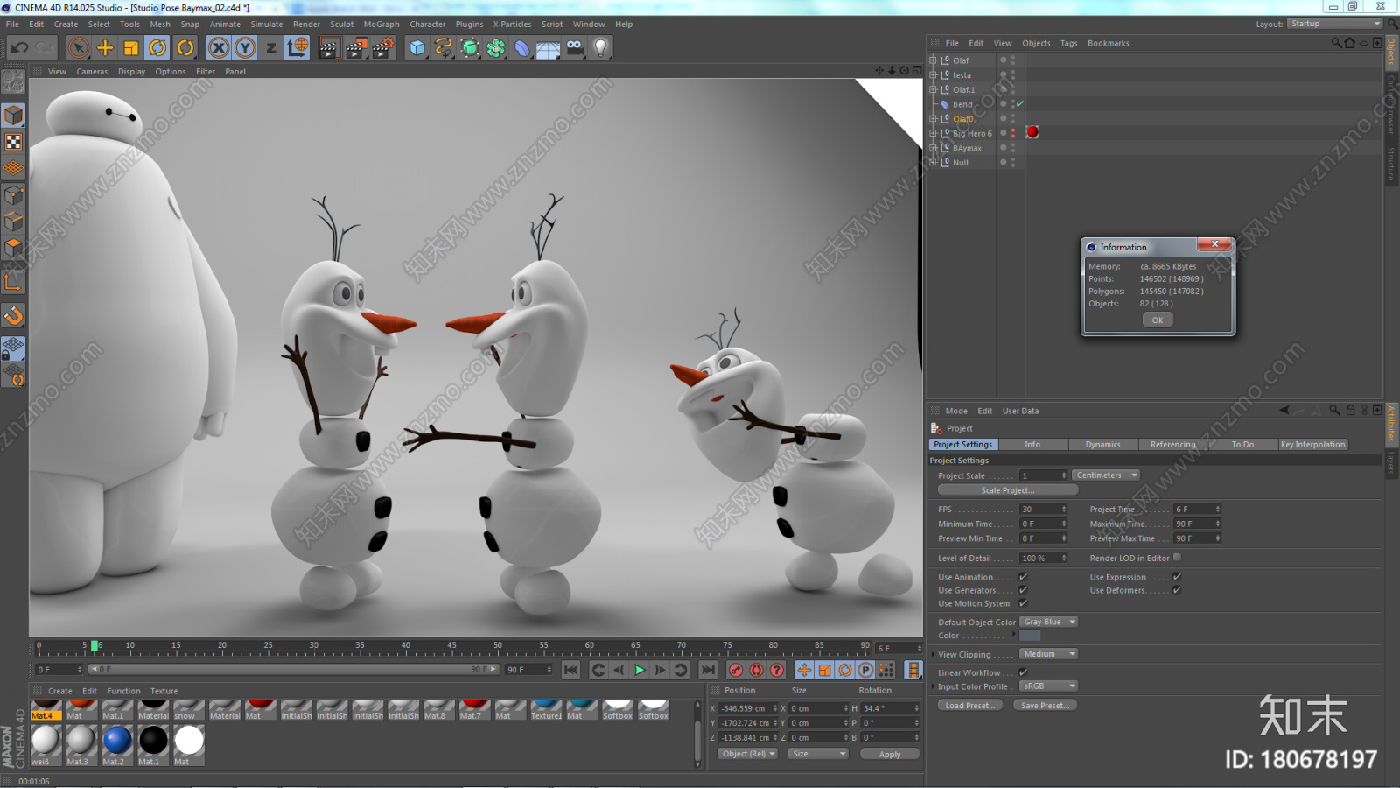Click the Scale Project button
The image size is (1400, 788).
click(1007, 490)
